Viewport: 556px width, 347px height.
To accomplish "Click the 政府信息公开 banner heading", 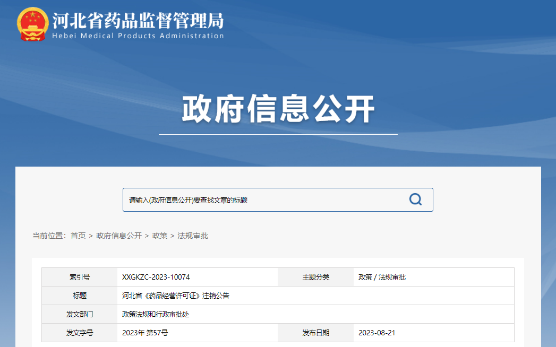I will pyautogui.click(x=278, y=109).
